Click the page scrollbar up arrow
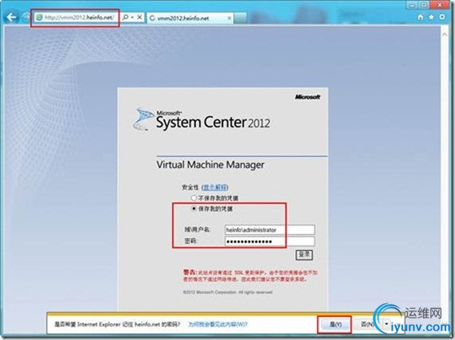455x340 pixels. coord(445,34)
